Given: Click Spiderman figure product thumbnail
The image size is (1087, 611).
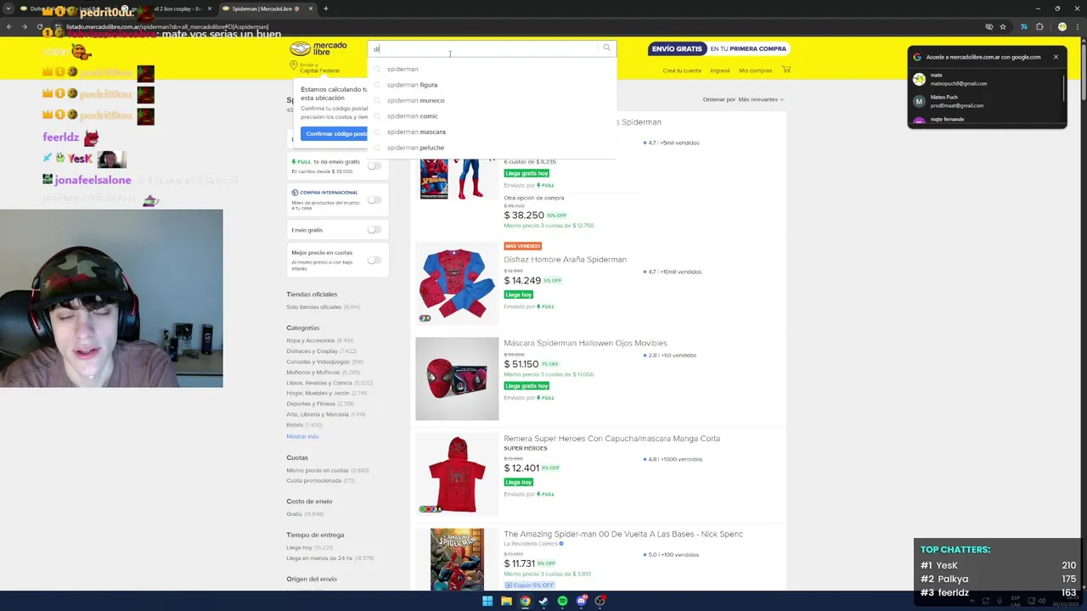Looking at the screenshot, I should pos(457,178).
